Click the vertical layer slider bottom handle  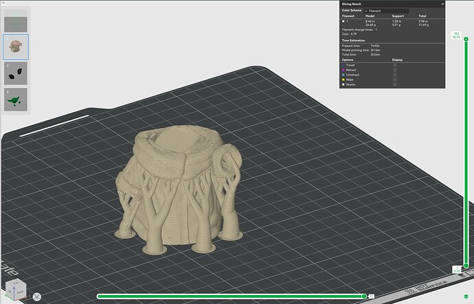pyautogui.click(x=466, y=266)
